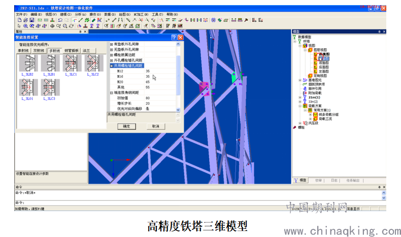Screen dimensions: 401x237
Task: Expand 风压段 node in model tree
Action: pyautogui.click(x=300, y=123)
